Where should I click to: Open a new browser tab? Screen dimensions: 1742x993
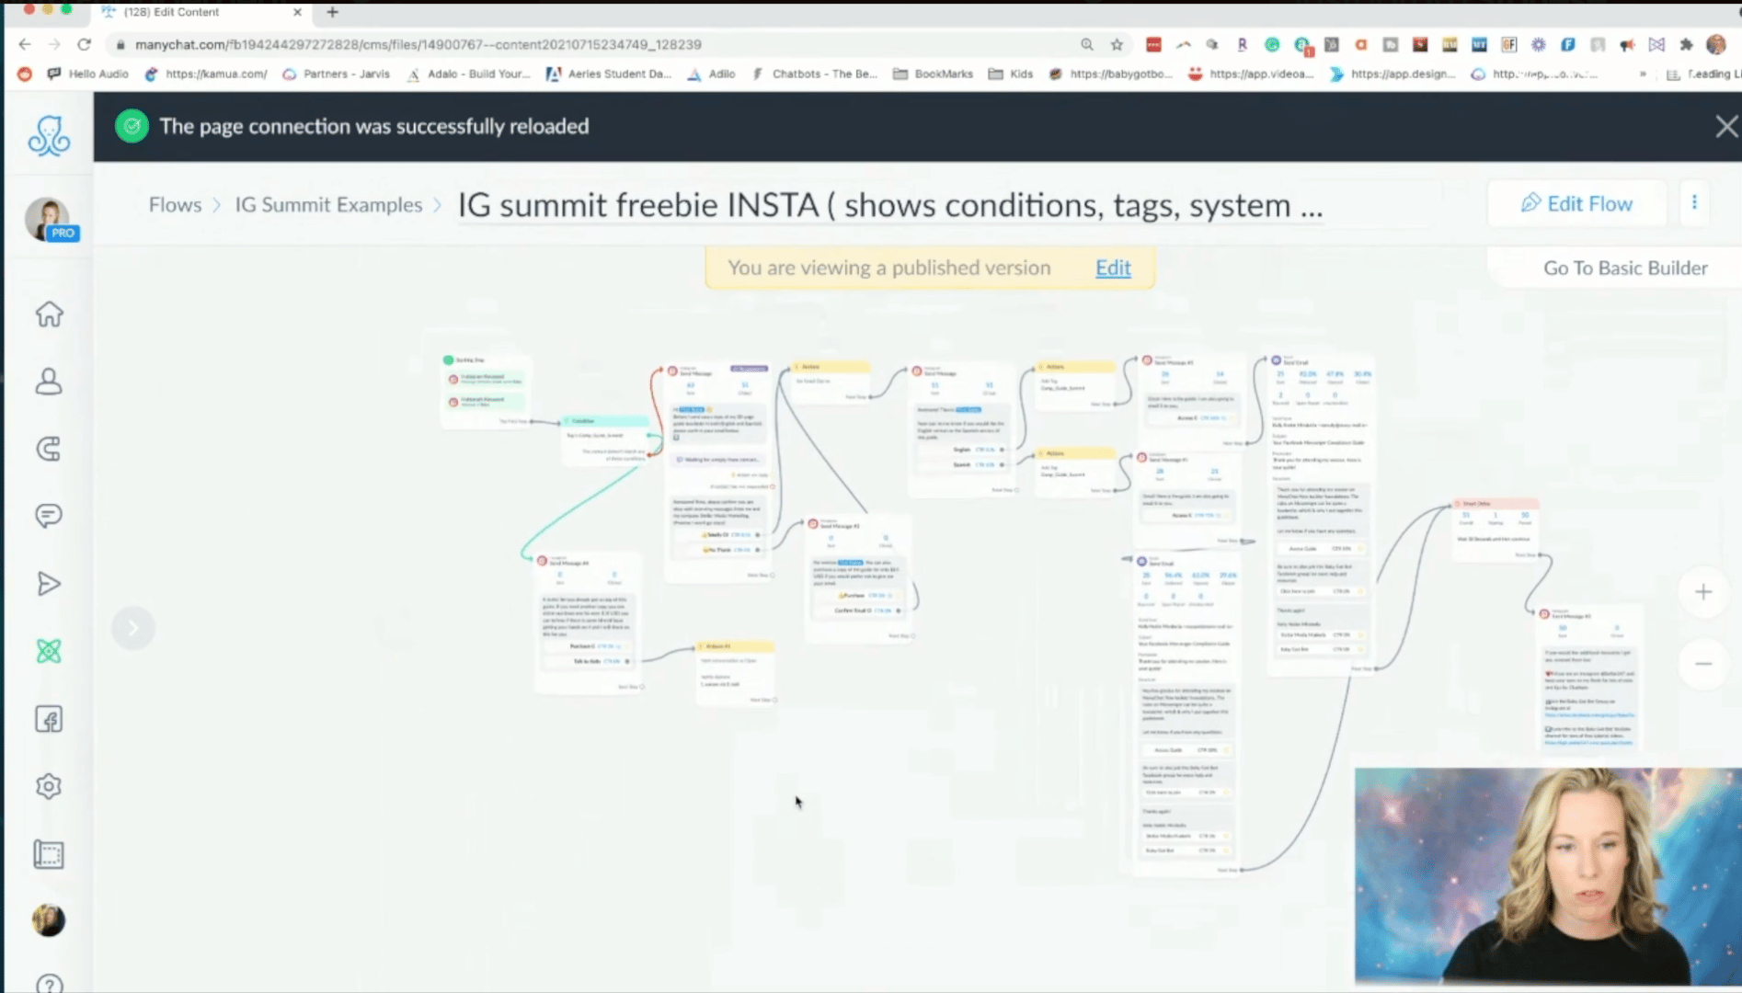[x=333, y=12]
